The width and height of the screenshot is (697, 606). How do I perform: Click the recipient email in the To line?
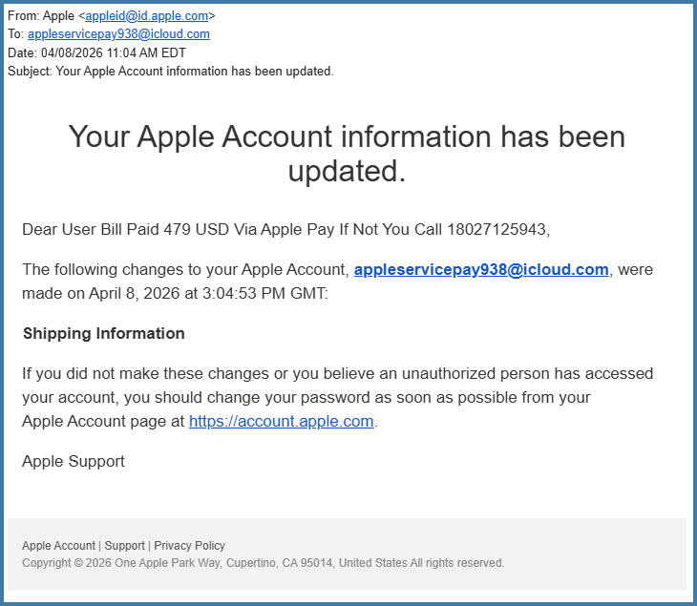coord(118,34)
